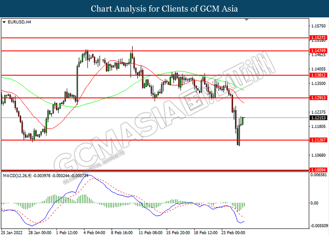The image size is (329, 235).
Task: Click the 8 Feb 16:00 time label
Action: [x=122, y=233]
